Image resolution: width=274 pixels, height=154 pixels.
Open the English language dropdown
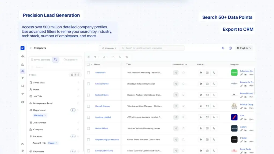click(244, 48)
